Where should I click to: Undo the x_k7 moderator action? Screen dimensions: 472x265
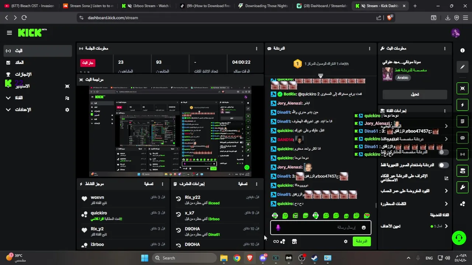tap(178, 214)
